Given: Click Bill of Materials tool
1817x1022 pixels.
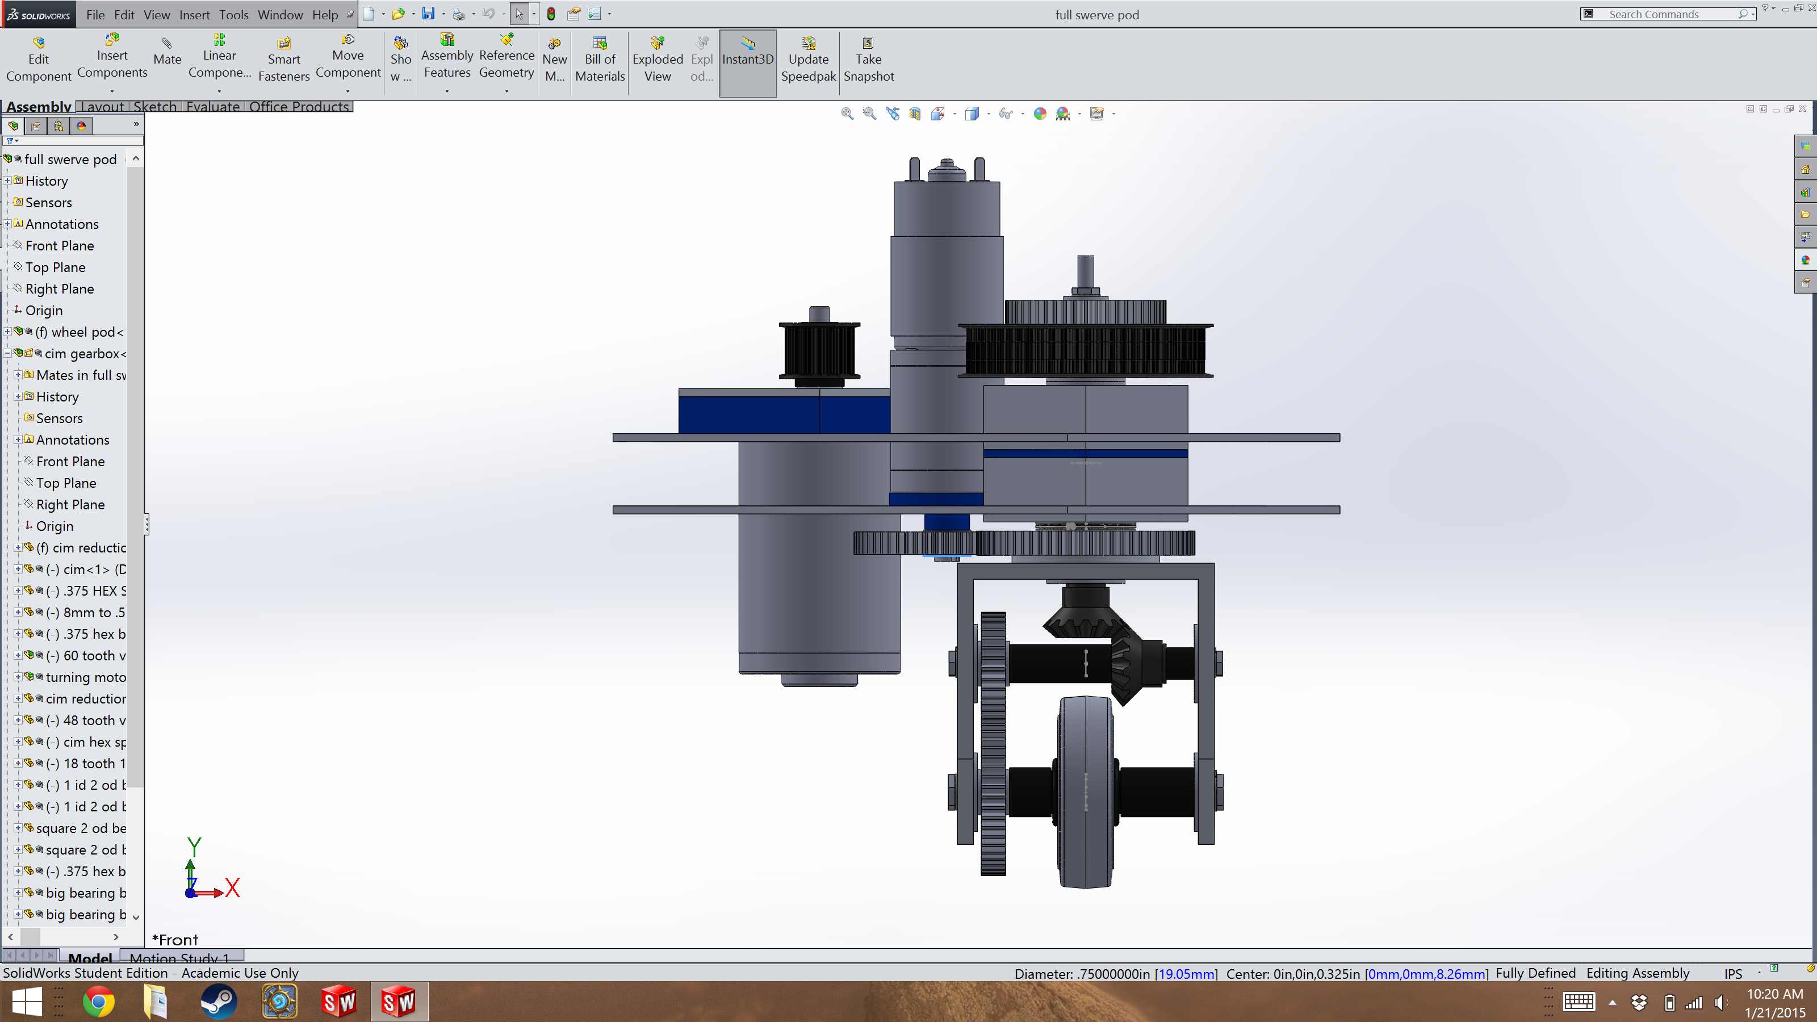Looking at the screenshot, I should pos(600,60).
